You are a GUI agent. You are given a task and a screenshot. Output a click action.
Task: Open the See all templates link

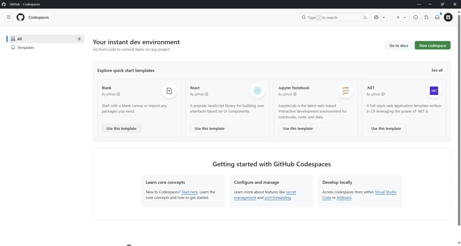(x=437, y=70)
